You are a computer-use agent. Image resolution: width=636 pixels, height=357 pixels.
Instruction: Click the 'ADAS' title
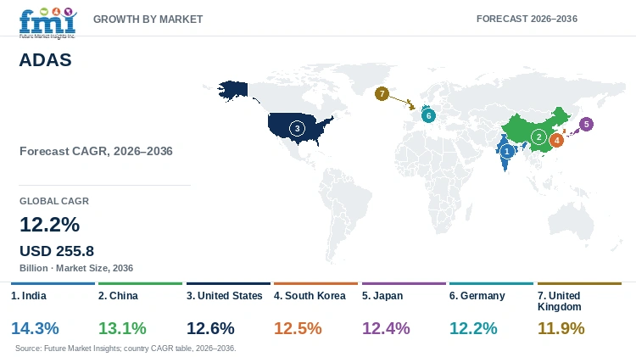[x=46, y=60]
